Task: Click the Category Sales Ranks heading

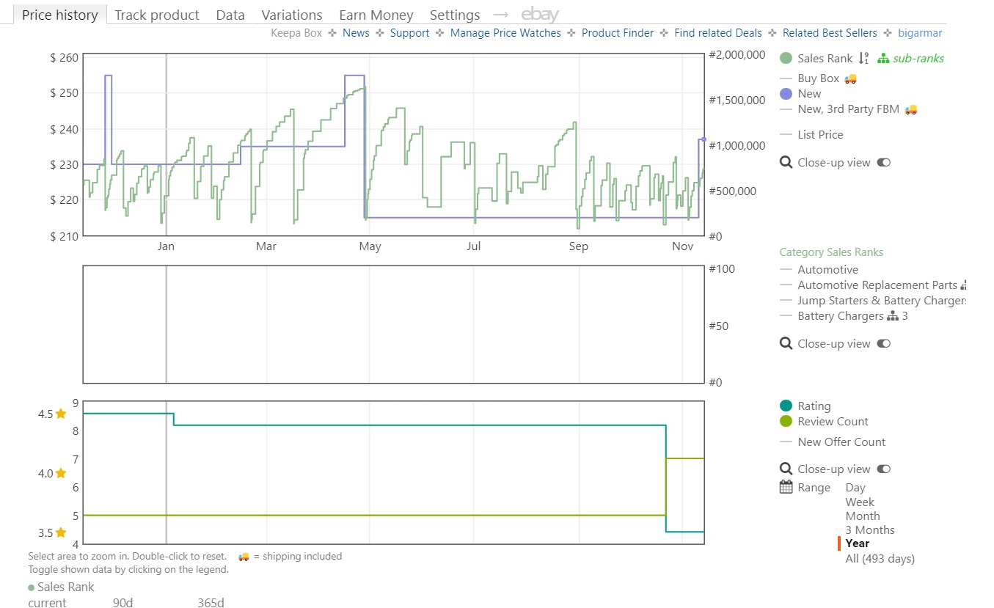Action: (x=831, y=252)
